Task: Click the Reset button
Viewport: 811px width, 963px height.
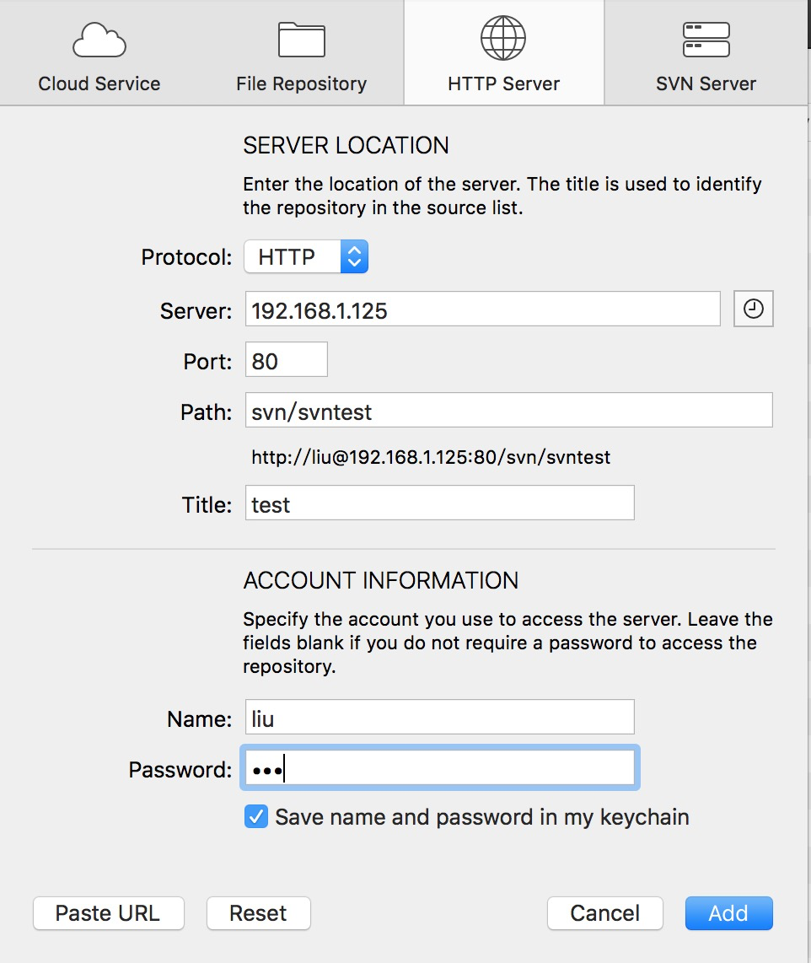Action: coord(259,913)
